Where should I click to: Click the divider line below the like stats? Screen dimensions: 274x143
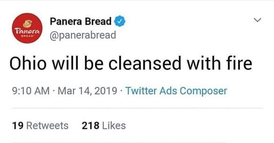click(x=119, y=142)
